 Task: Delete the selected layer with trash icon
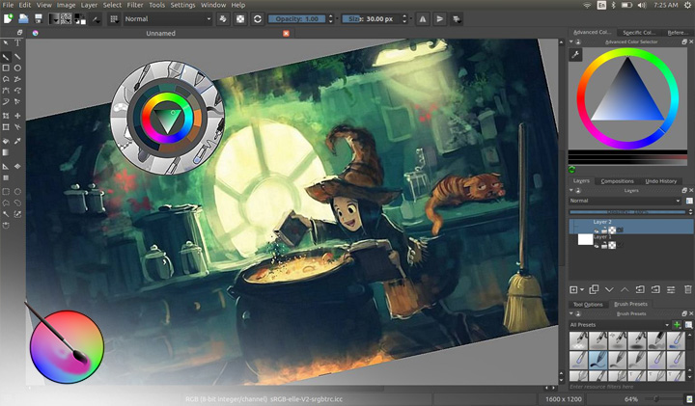[687, 289]
